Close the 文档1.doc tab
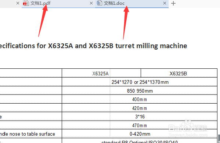This screenshot has height=143, width=220. 165,3
